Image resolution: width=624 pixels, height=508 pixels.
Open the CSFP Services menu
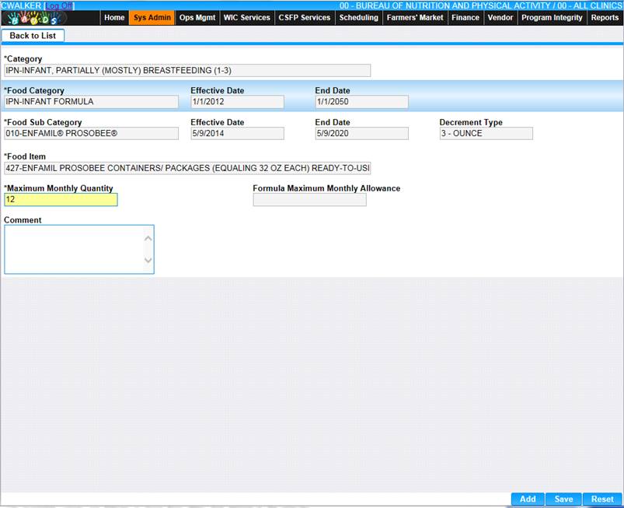(x=305, y=18)
